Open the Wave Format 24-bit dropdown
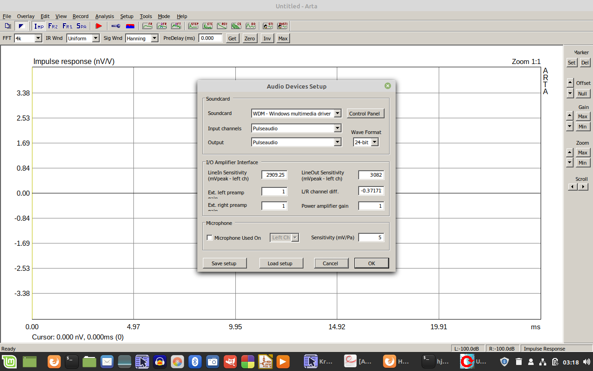The image size is (593, 371). coord(374,142)
